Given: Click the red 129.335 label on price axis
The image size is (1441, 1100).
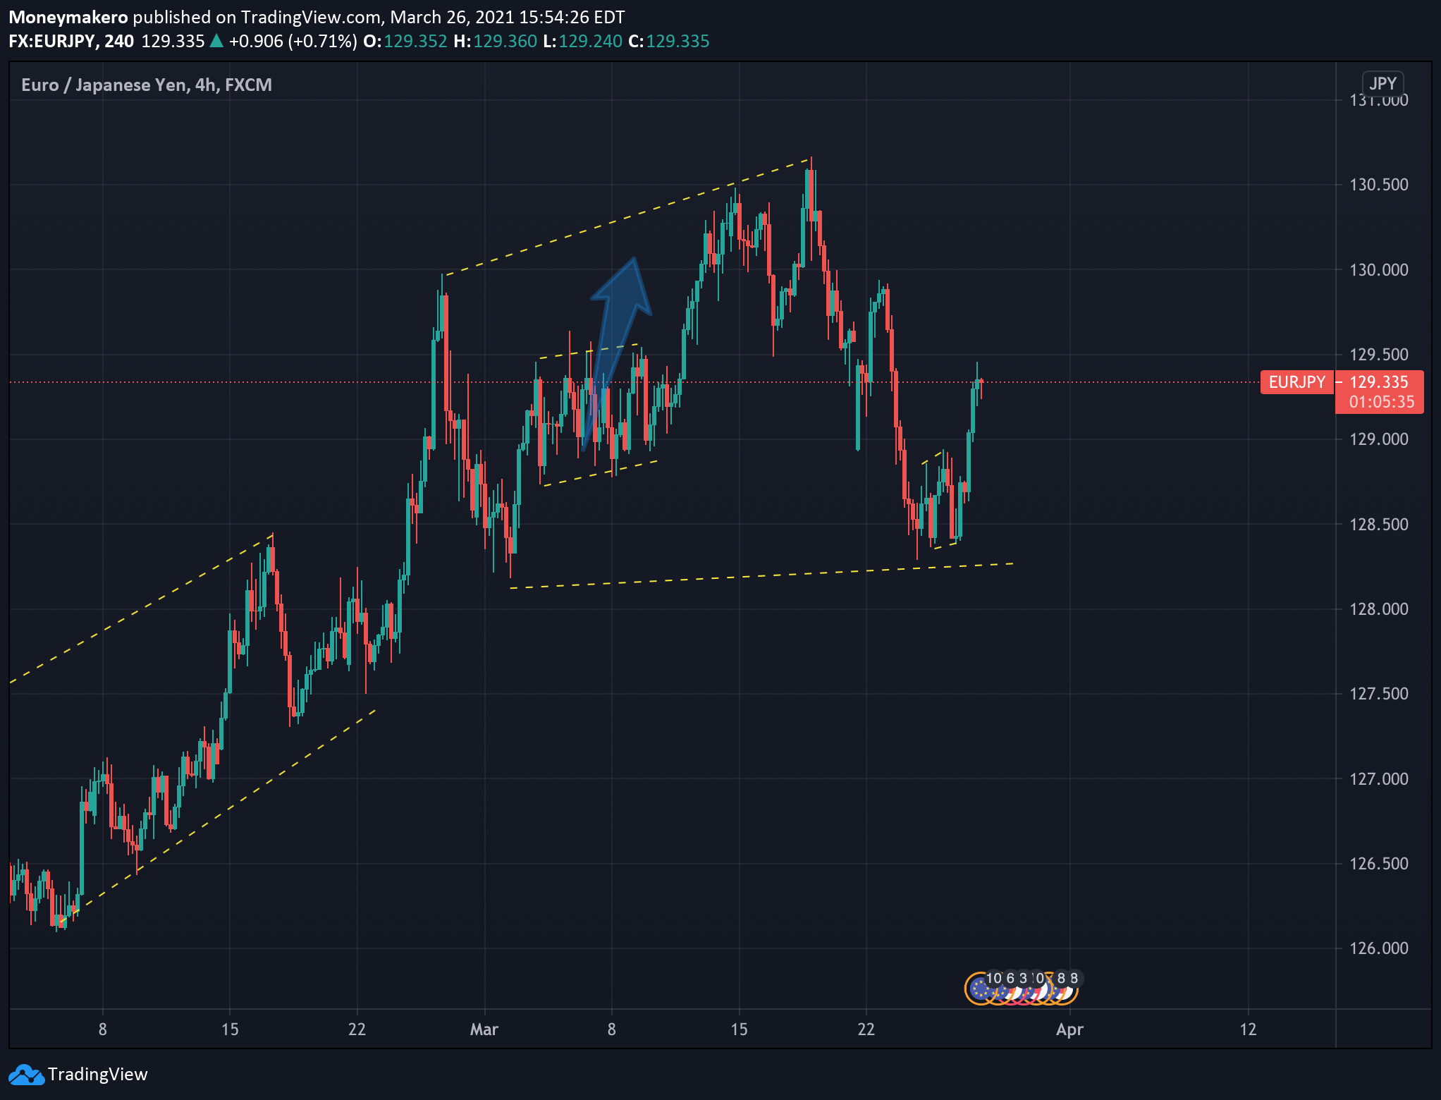Looking at the screenshot, I should [x=1378, y=382].
